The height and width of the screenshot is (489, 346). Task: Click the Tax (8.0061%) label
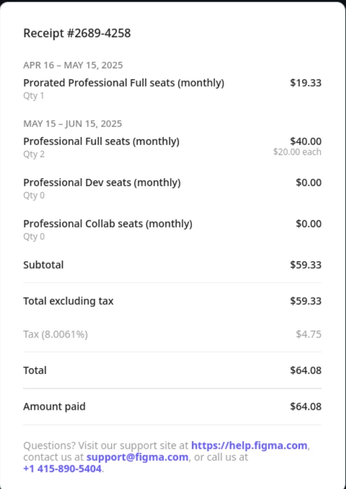coord(55,334)
